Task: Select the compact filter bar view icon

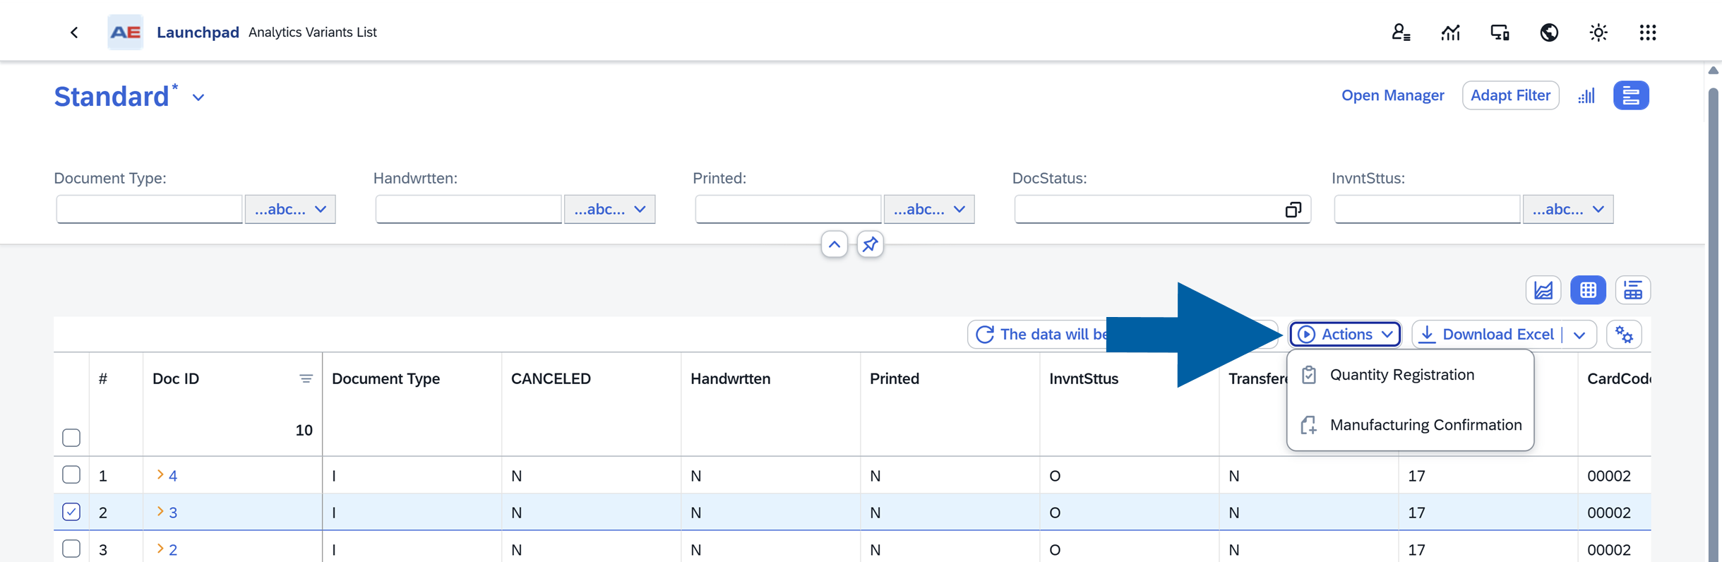Action: (1631, 95)
